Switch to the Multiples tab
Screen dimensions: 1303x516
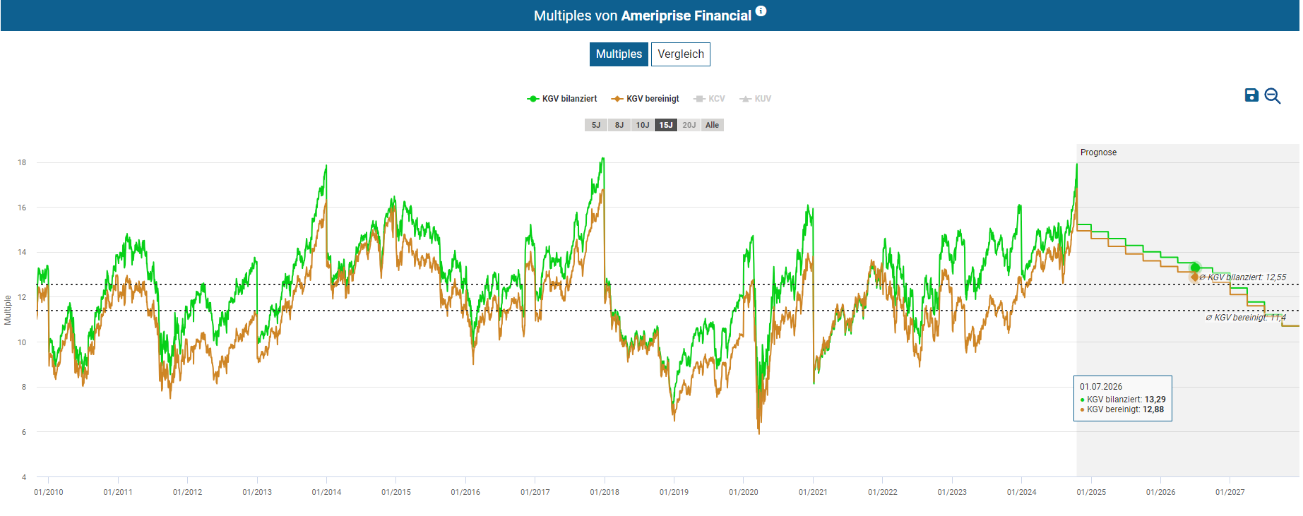click(619, 54)
